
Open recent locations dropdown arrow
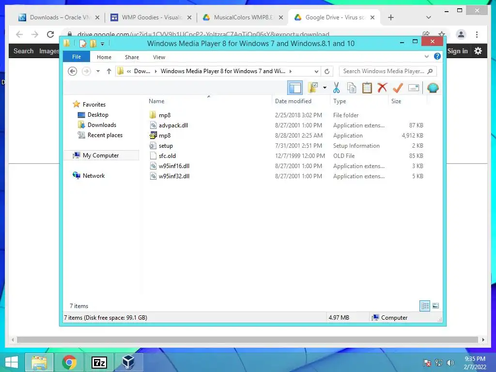(98, 71)
